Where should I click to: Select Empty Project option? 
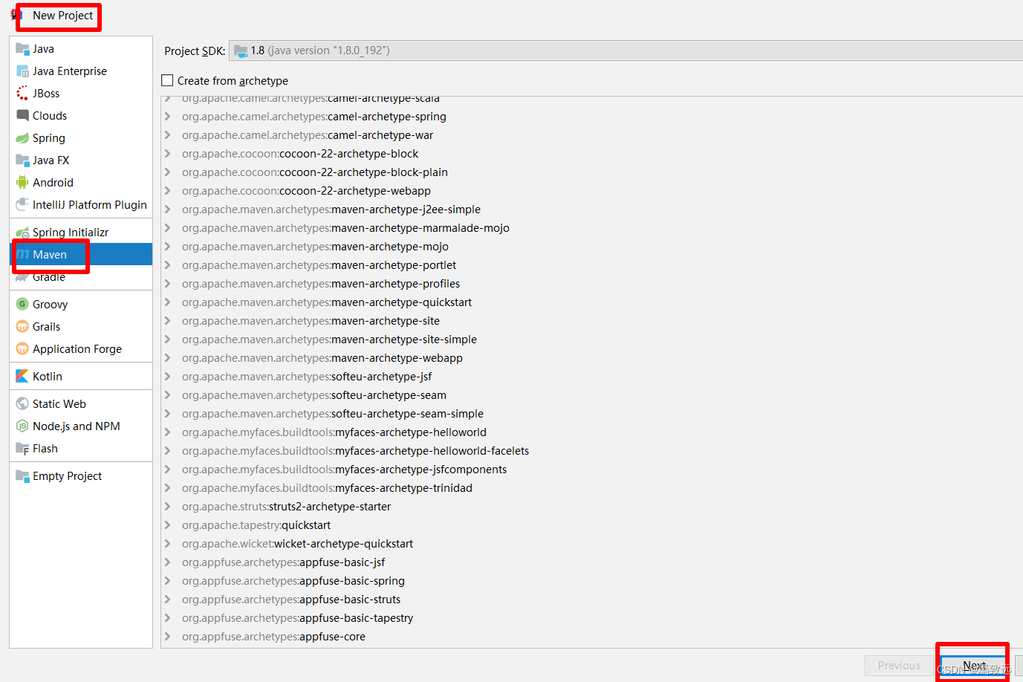tap(81, 476)
